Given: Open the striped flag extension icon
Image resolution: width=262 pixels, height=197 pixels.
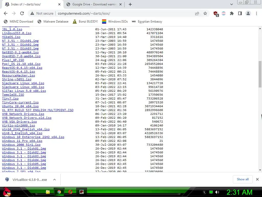Looking at the screenshot, I should (x=224, y=13).
